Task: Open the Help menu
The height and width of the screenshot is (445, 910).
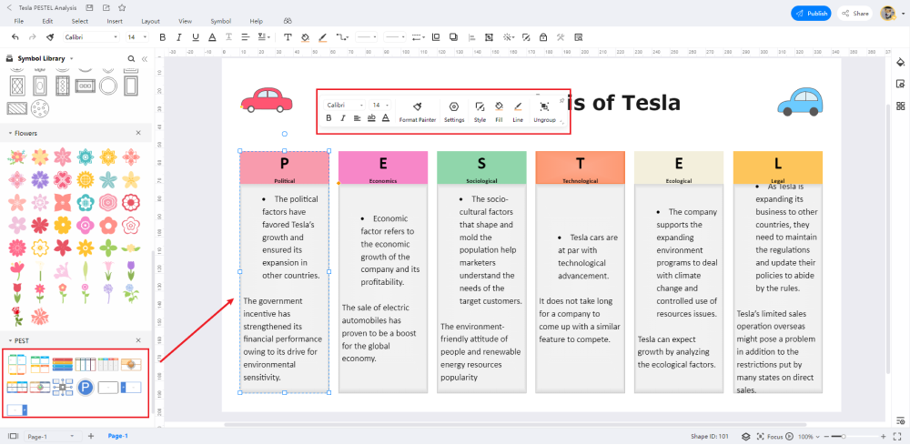Action: (257, 21)
